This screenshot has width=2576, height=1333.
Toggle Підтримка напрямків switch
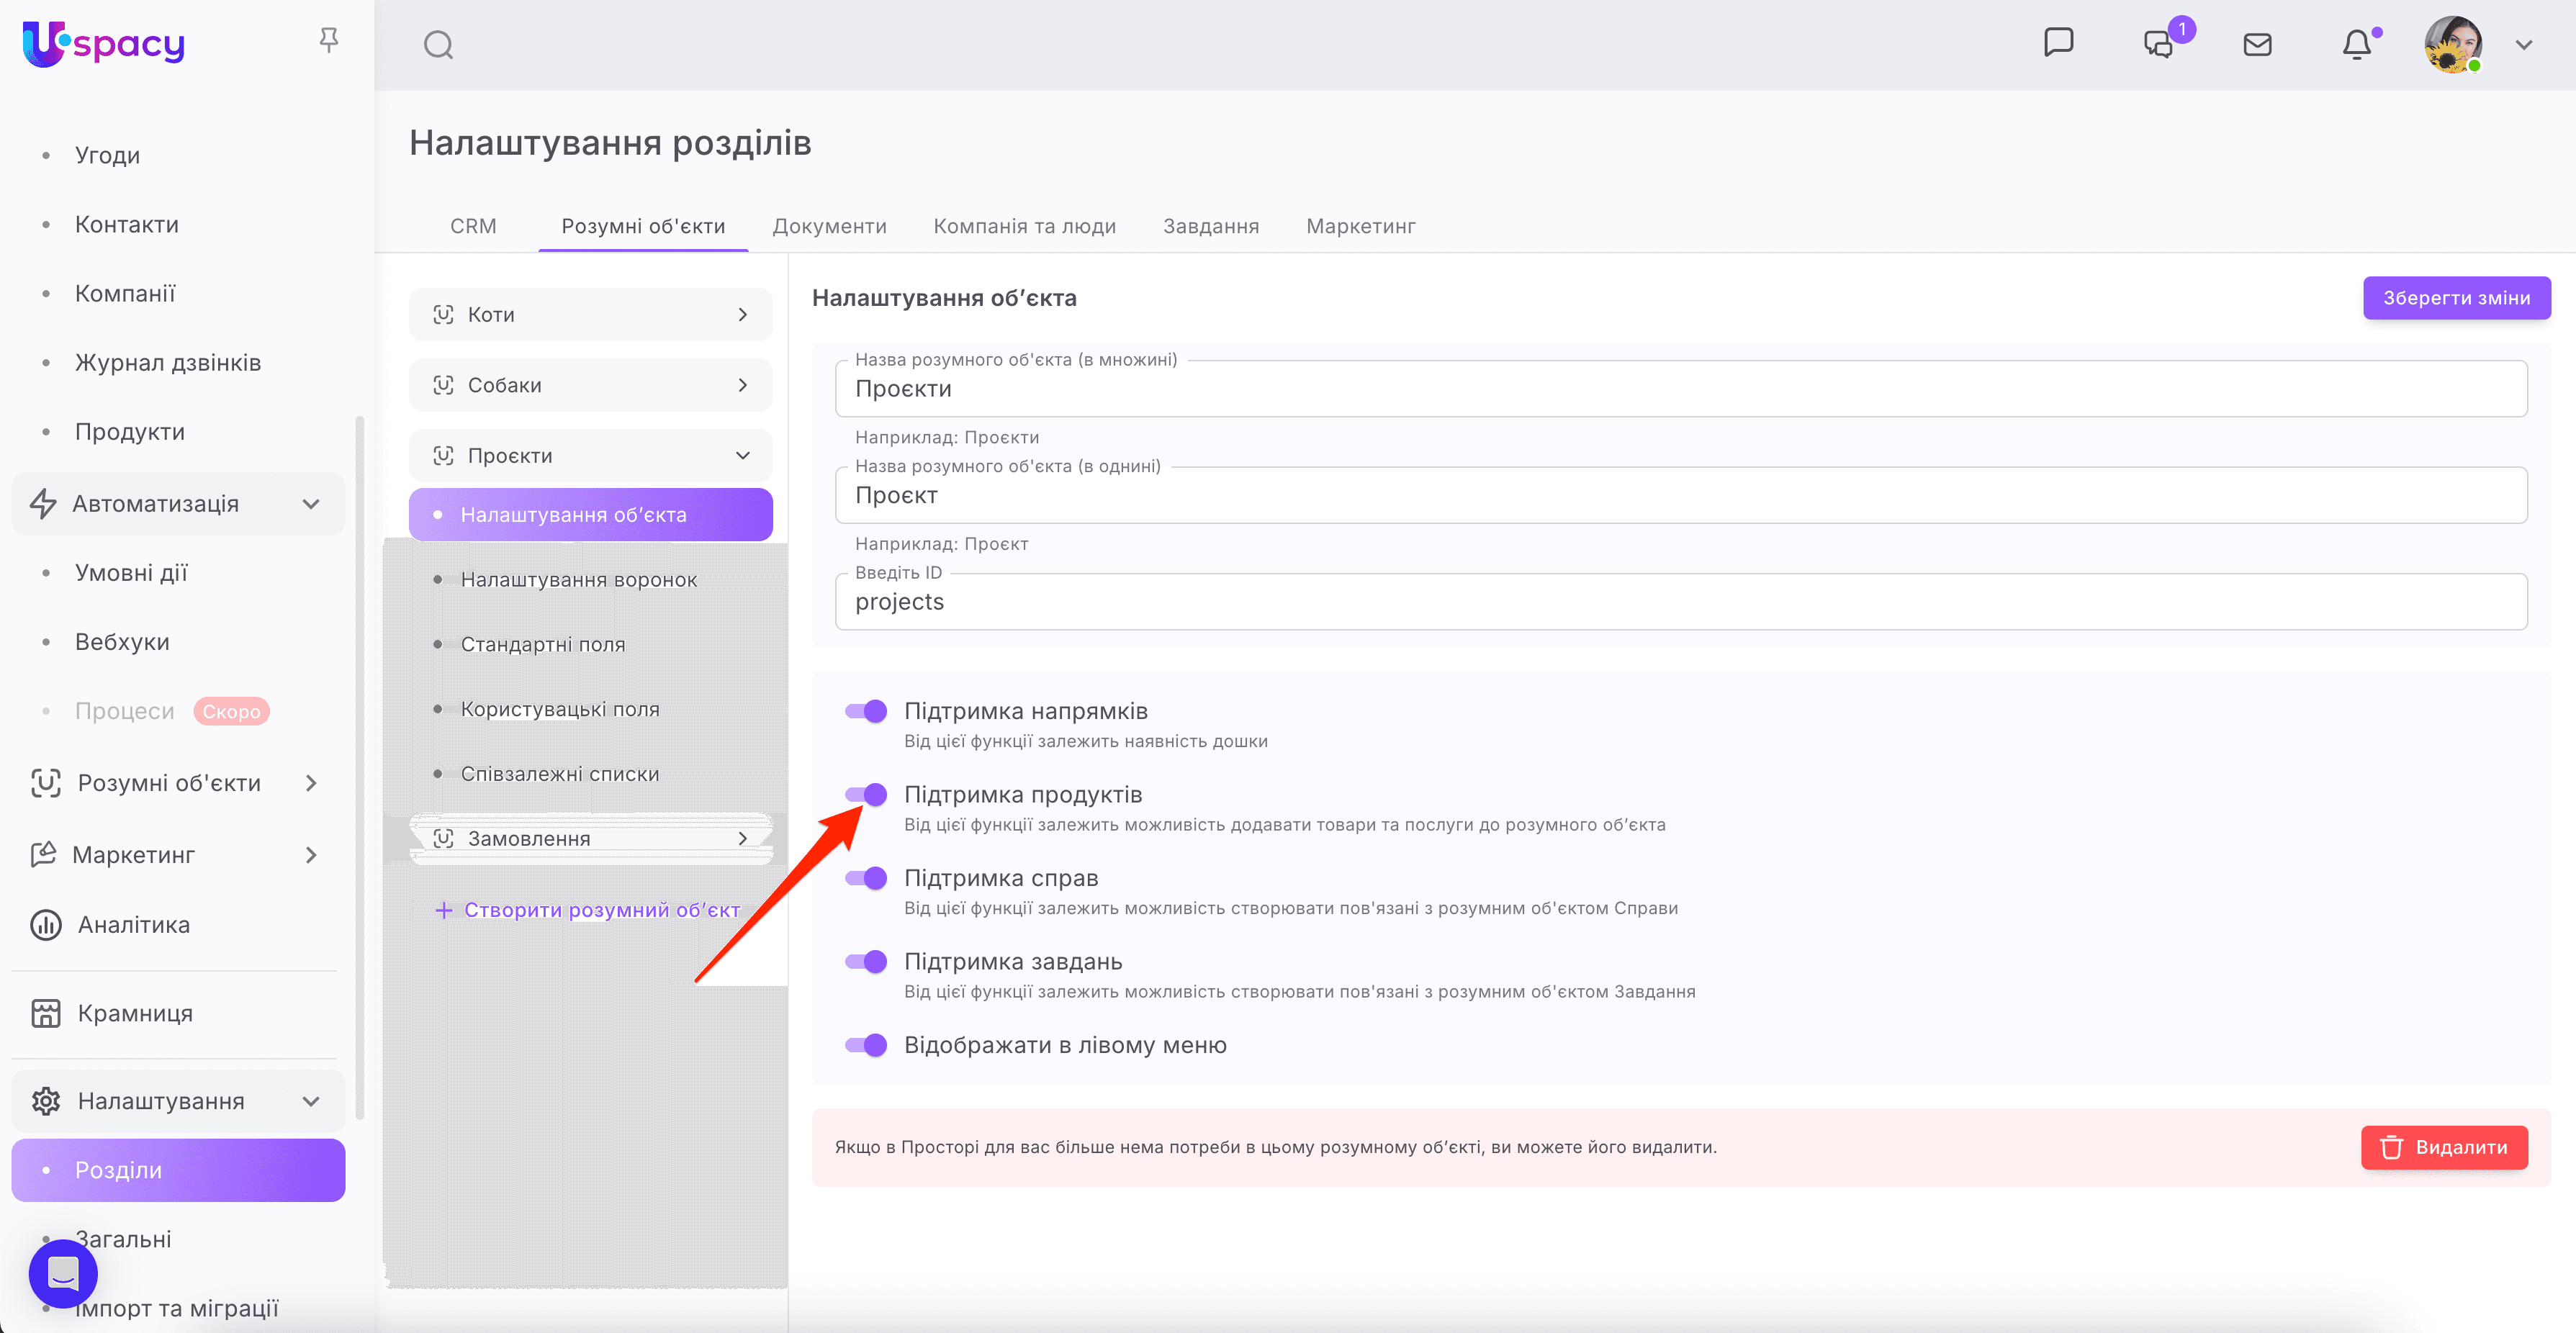[x=866, y=711]
